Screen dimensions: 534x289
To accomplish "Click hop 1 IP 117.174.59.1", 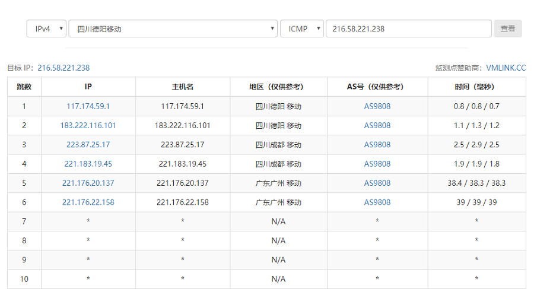I will tap(88, 106).
